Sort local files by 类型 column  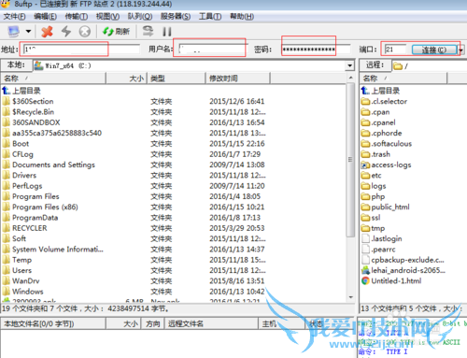tap(177, 79)
